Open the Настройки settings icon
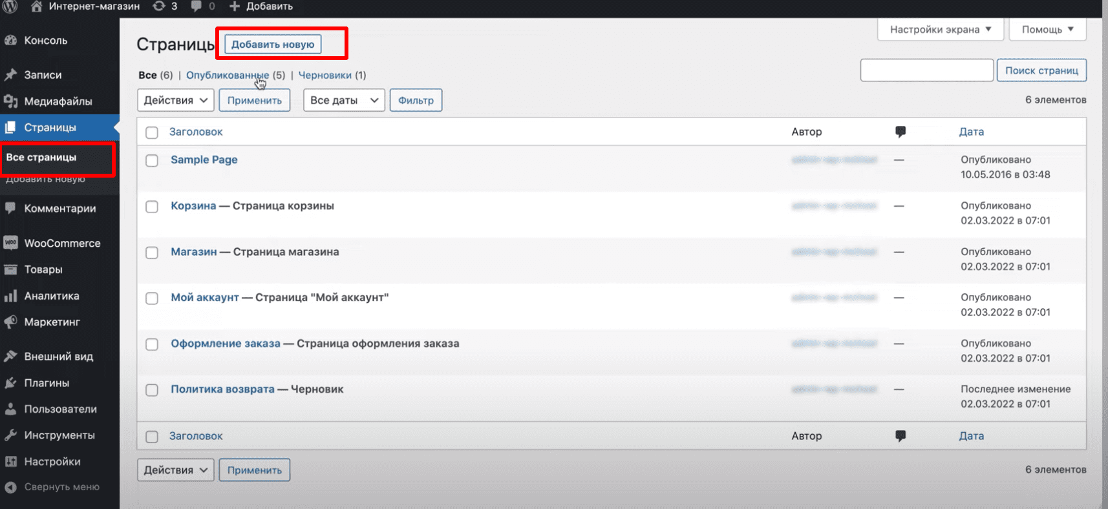The width and height of the screenshot is (1108, 509). pyautogui.click(x=10, y=461)
